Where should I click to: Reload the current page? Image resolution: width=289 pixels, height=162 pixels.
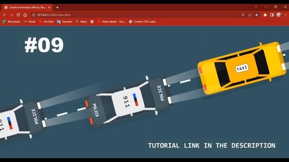(18, 15)
